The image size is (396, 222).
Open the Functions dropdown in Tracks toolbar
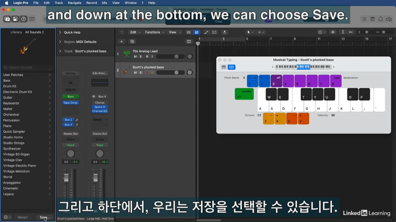tap(154, 32)
